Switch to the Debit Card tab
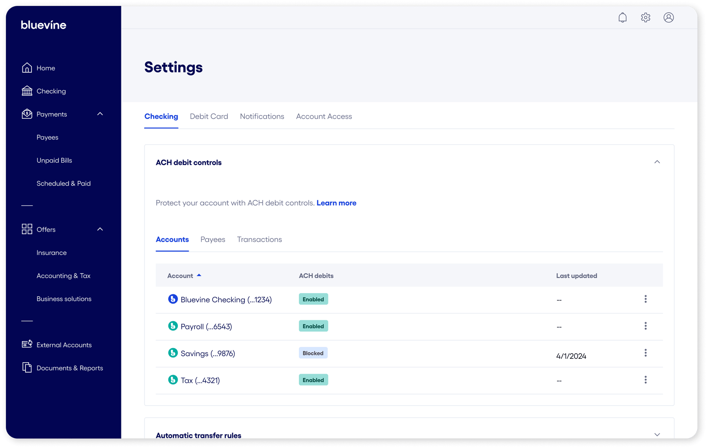This screenshot has height=448, width=707. (209, 116)
